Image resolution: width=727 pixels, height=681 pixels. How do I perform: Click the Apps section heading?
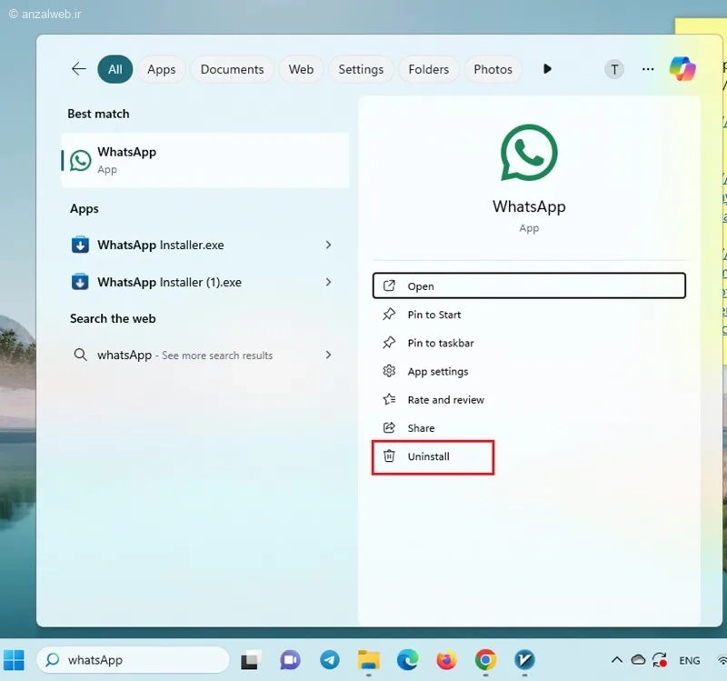[84, 209]
